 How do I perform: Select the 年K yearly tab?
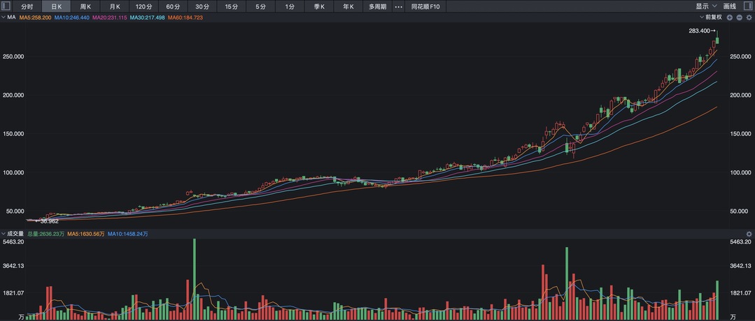coord(348,7)
